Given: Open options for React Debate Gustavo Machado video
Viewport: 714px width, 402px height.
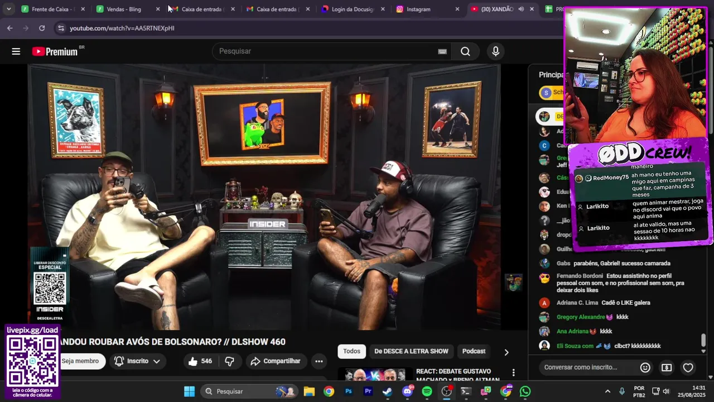Looking at the screenshot, I should 513,372.
